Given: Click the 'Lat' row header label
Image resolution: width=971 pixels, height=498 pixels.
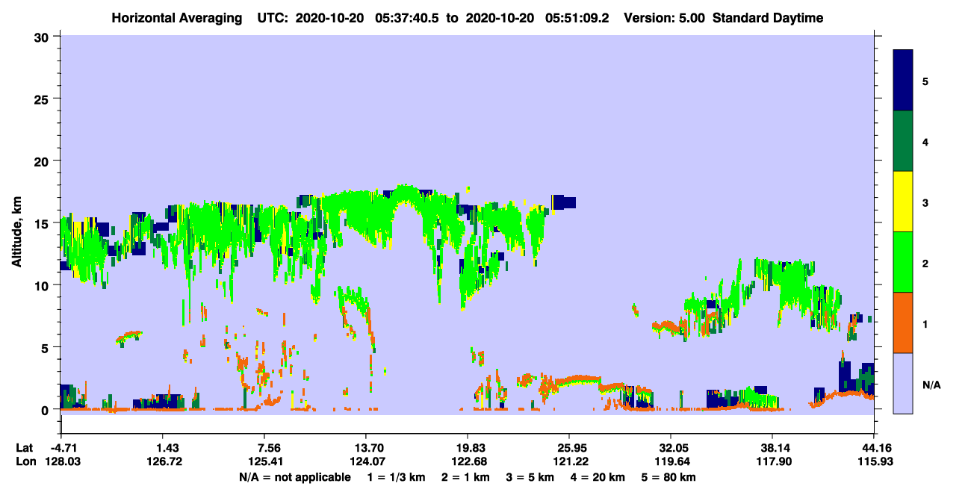Looking at the screenshot, I should pos(25,447).
